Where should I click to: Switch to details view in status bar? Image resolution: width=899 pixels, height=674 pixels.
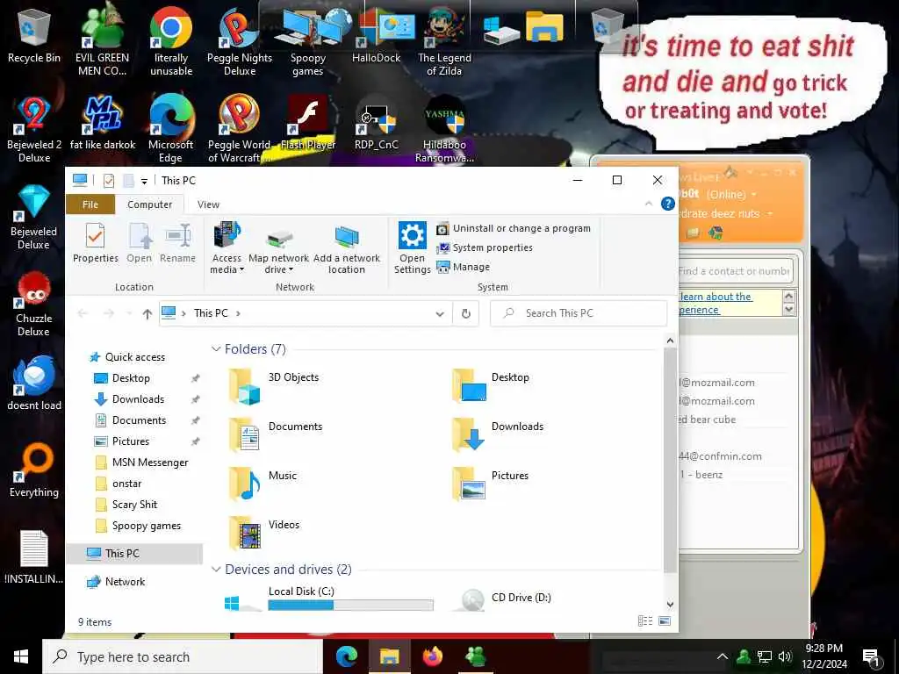(x=645, y=620)
